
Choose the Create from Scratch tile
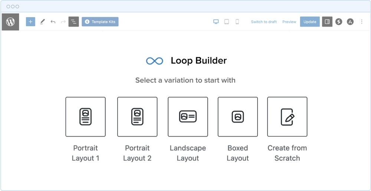tap(287, 117)
